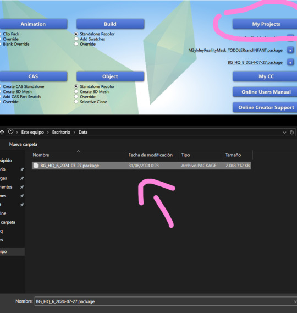The width and height of the screenshot is (297, 313).
Task: Select BG_HQ_6_2024-07-27.package file
Action: [x=141, y=166]
